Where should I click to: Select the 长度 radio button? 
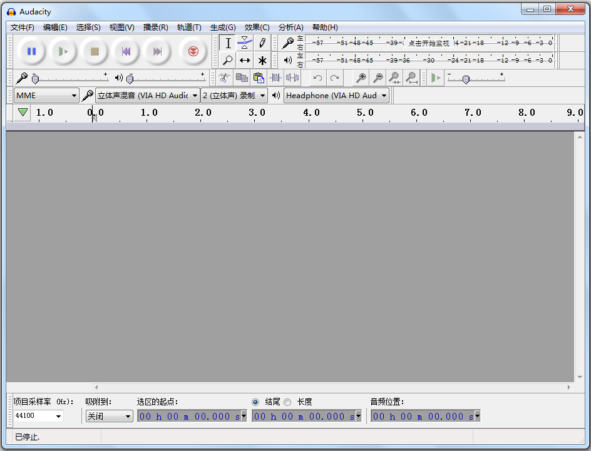click(287, 402)
